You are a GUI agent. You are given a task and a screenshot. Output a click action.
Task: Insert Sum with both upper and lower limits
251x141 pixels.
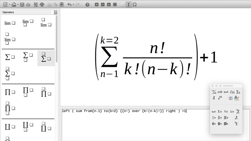click(x=10, y=74)
